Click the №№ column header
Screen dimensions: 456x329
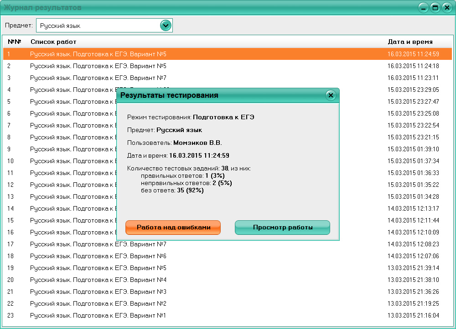[15, 42]
